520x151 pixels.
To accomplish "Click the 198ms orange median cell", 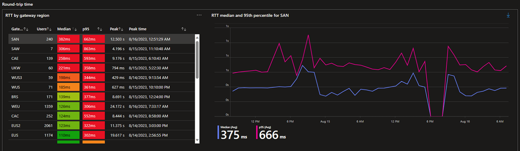I will pyautogui.click(x=68, y=77).
